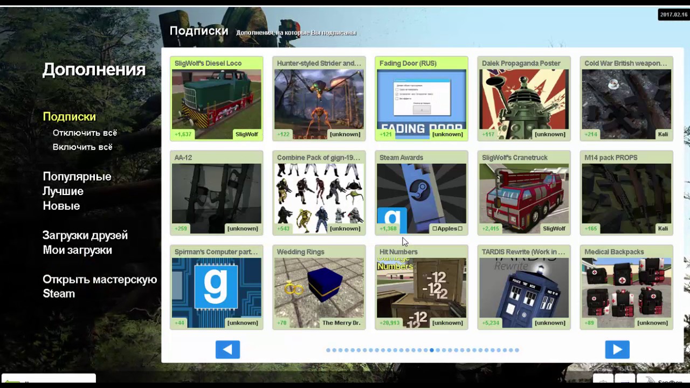Click +1,368 rating on Steam Awards

tap(388, 228)
